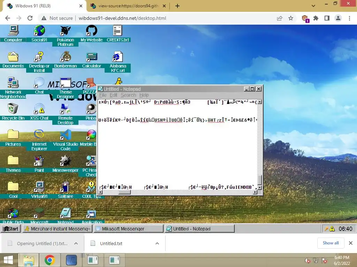This screenshot has width=357, height=267.
Task: Share this page icon
Action: pos(280,18)
